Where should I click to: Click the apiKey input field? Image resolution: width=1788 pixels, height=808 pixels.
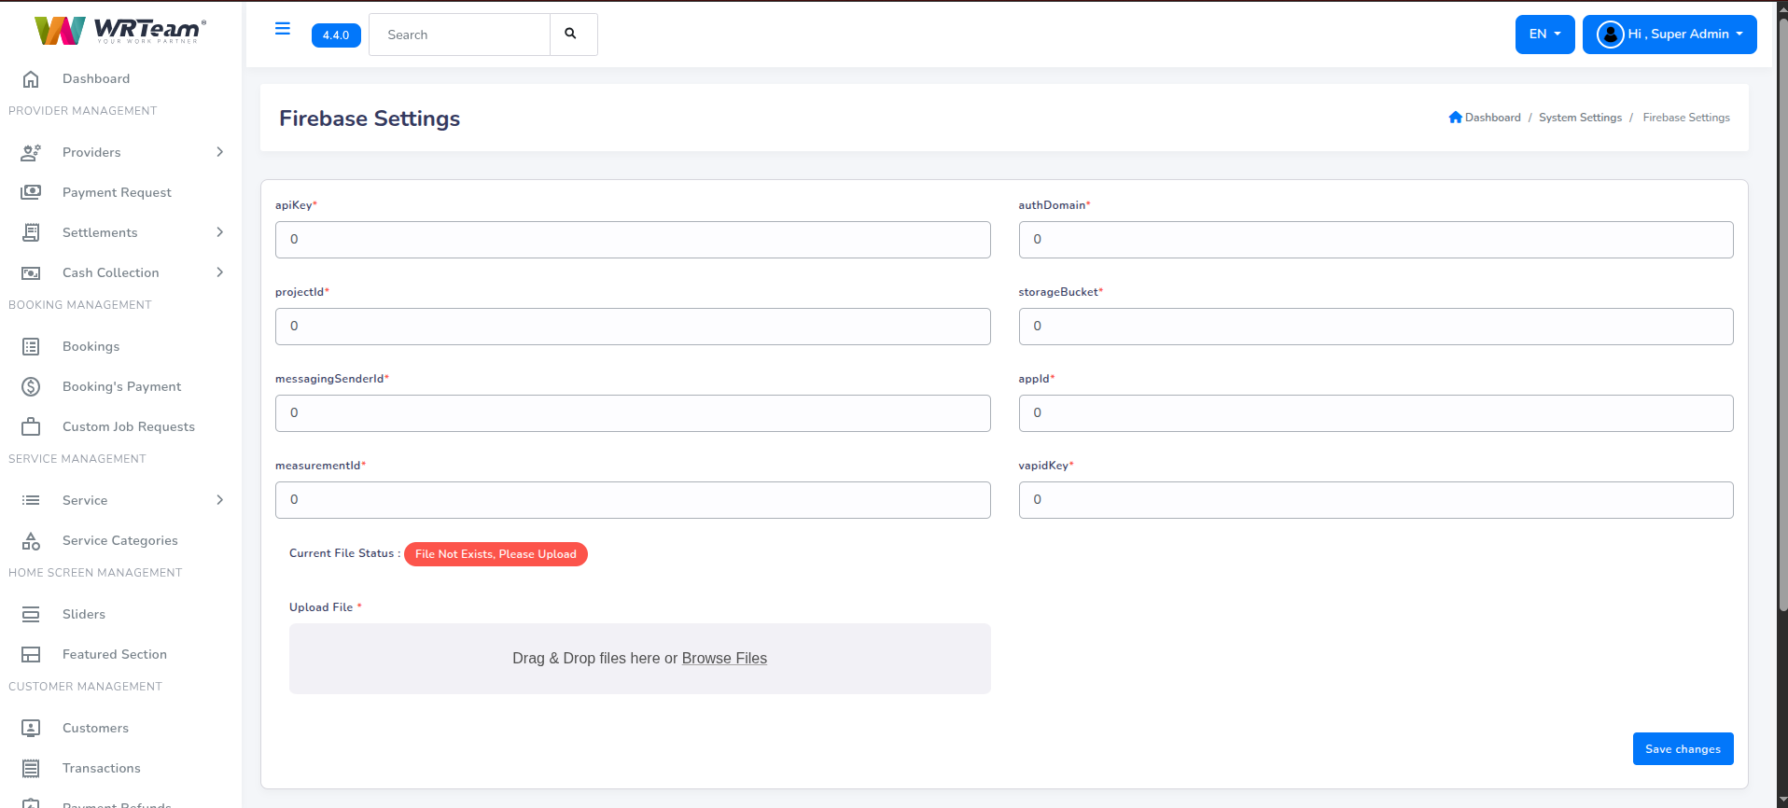pos(632,240)
